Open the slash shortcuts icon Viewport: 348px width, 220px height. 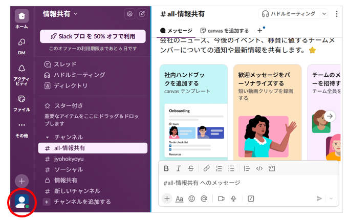[251, 199]
